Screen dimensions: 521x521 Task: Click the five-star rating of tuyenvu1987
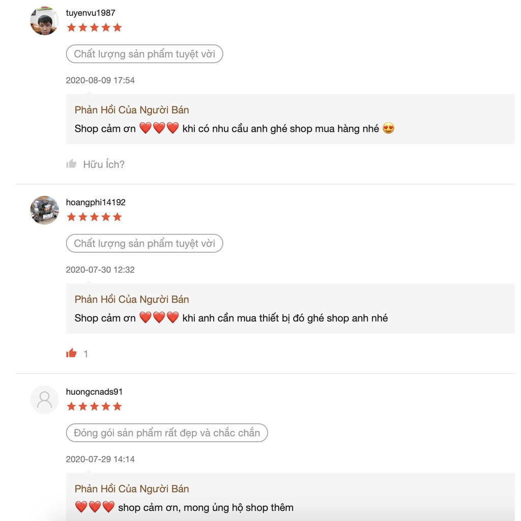pyautogui.click(x=94, y=27)
